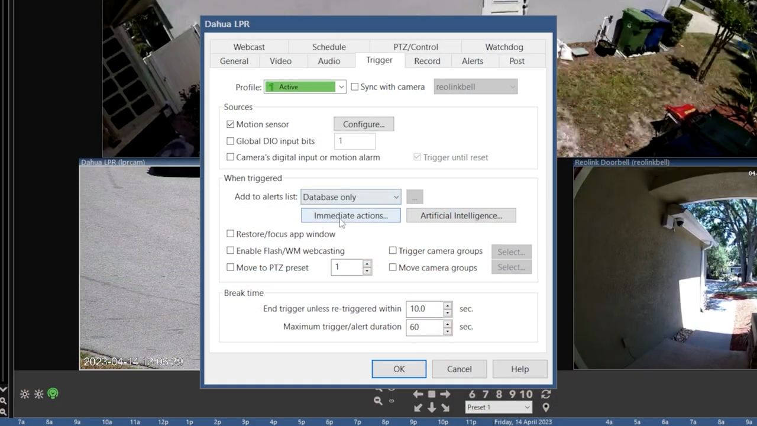
Task: Go to PTZ preset 6
Action: (472, 394)
